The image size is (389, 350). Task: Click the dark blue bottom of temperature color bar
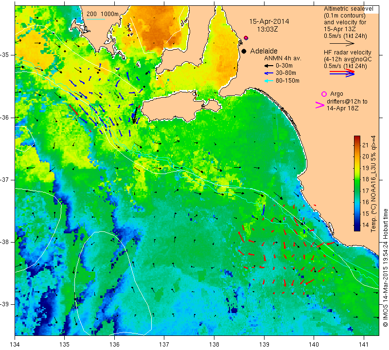pos(357,229)
